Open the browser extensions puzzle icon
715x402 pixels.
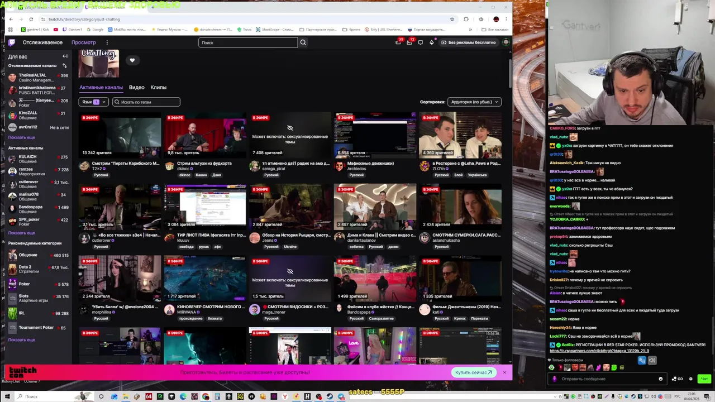pyautogui.click(x=466, y=19)
